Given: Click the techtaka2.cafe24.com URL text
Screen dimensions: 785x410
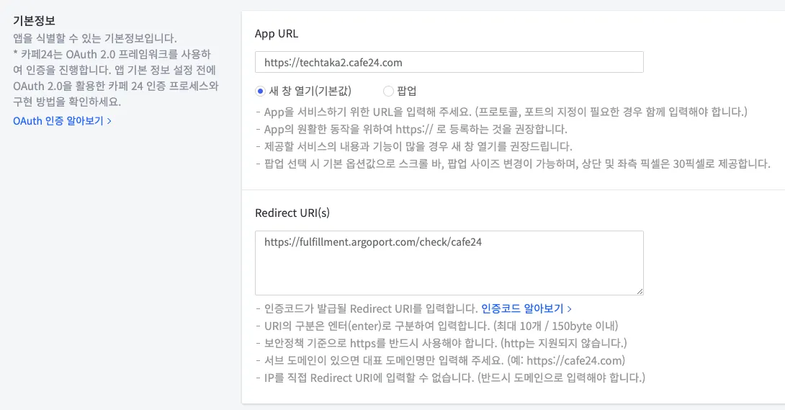Looking at the screenshot, I should pos(333,63).
